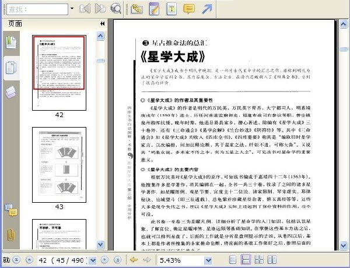Click heading 《星学大成》的作者及其重要性
The image size is (350, 268).
[x=180, y=100]
